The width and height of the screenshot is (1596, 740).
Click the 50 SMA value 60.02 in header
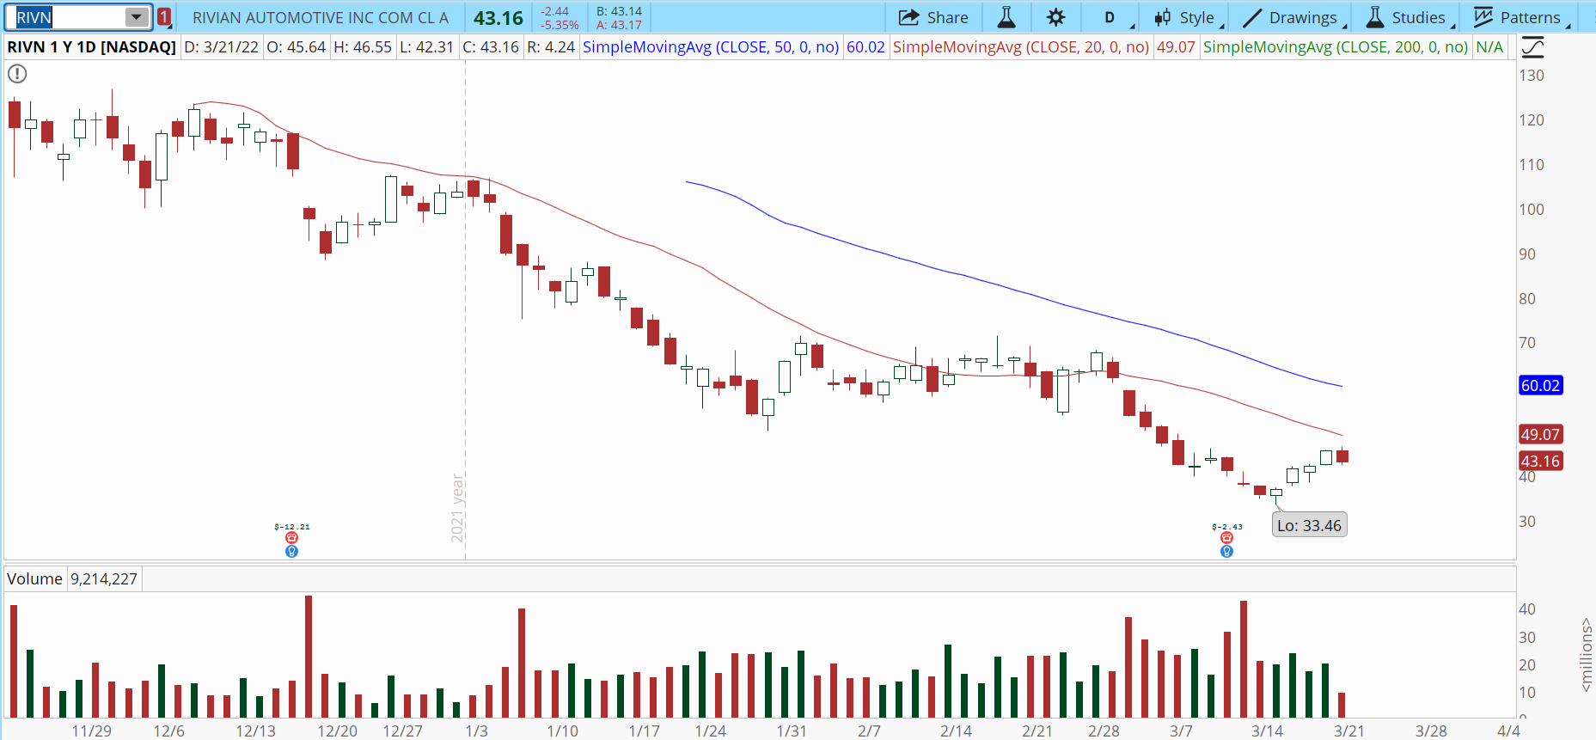pyautogui.click(x=865, y=47)
